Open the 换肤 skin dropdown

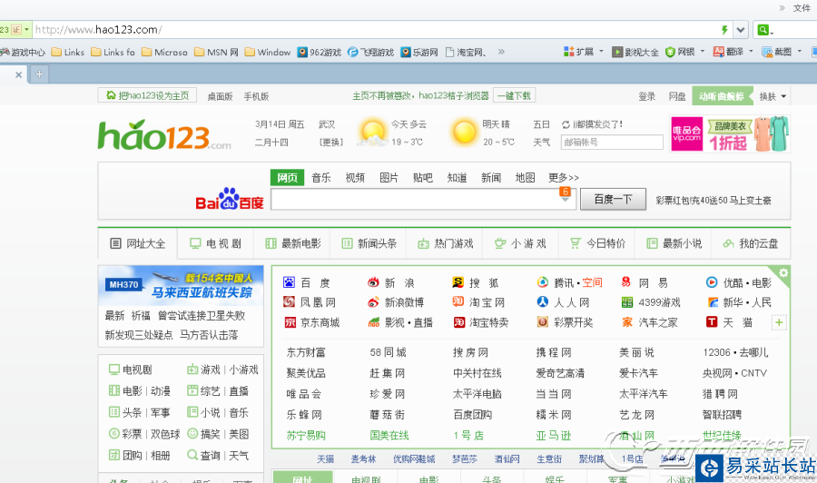point(773,96)
